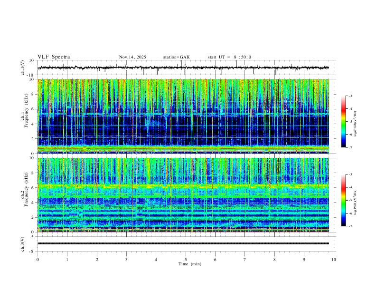This screenshot has height=291, width=376.
Task: Click the "ch.1(V)" waveform axis label
Action: point(23,68)
